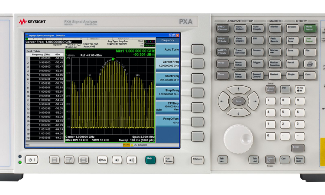This screenshot has width=325, height=195.
Task: Click the gray Enter key under keypad
Action: [298, 148]
